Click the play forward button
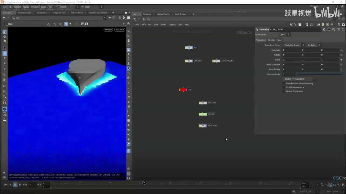 tap(20, 185)
